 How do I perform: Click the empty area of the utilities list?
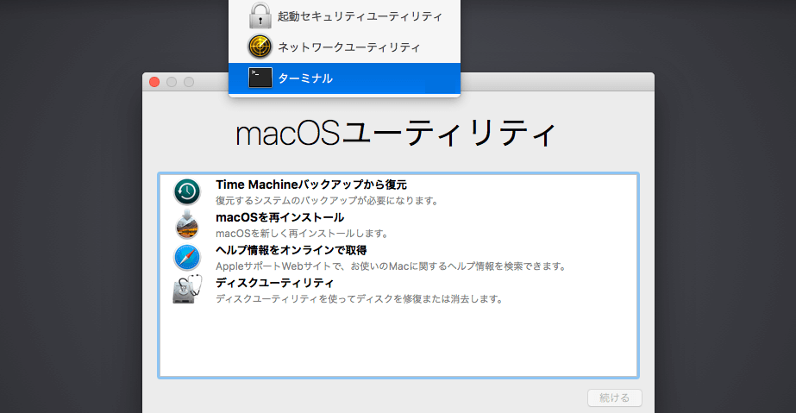tap(397, 345)
